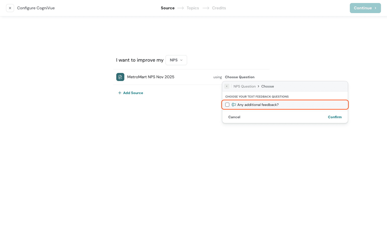Click the Add Source link
This screenshot has width=387, height=242.
[133, 93]
